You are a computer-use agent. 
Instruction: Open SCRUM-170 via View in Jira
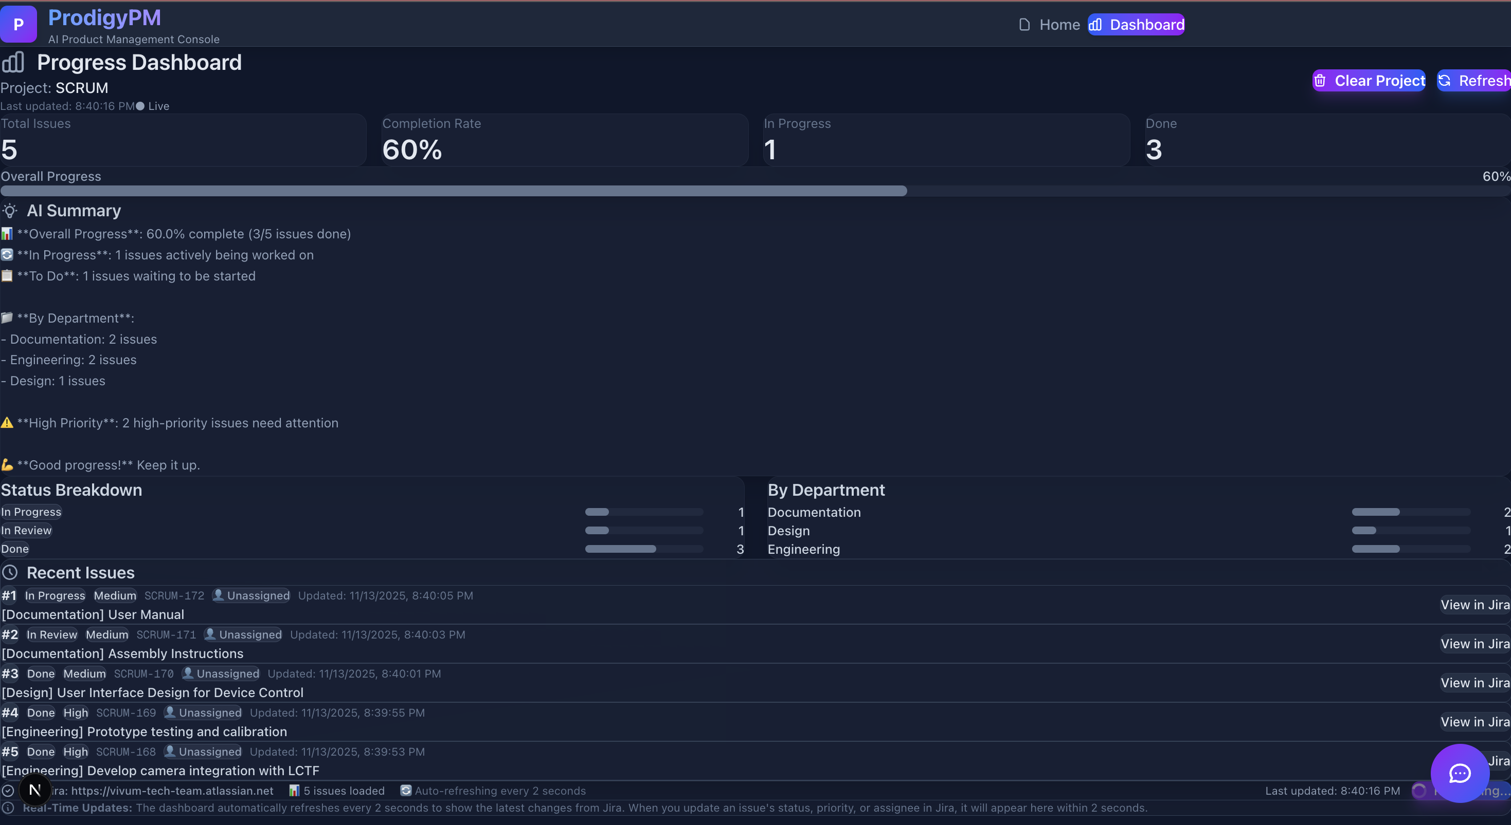pyautogui.click(x=1474, y=683)
